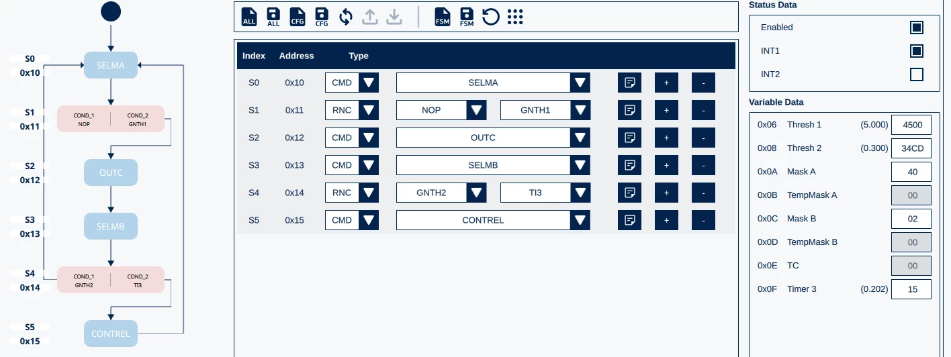Open the load CFG file icon
The height and width of the screenshot is (357, 951).
click(x=298, y=17)
